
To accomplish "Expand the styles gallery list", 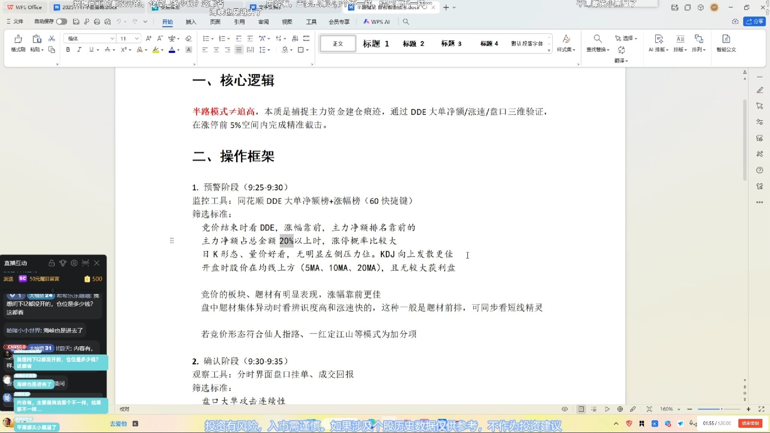I will coord(549,51).
